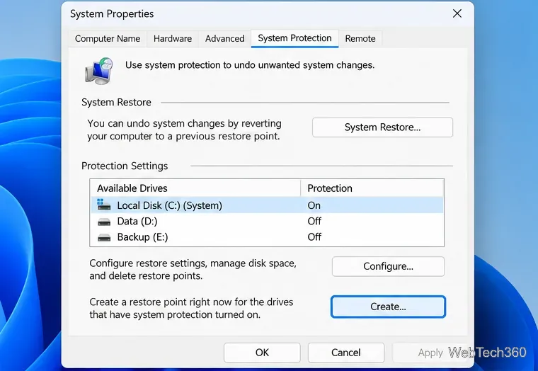Go to the Advanced tab
Screen dimensions: 538x371
(224, 38)
